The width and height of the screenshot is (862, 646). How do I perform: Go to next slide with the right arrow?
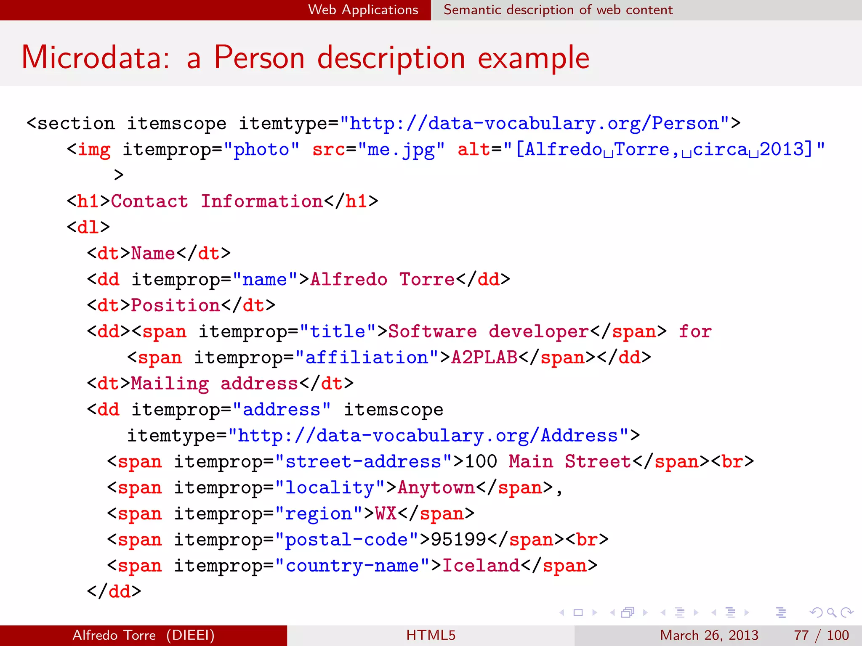595,612
